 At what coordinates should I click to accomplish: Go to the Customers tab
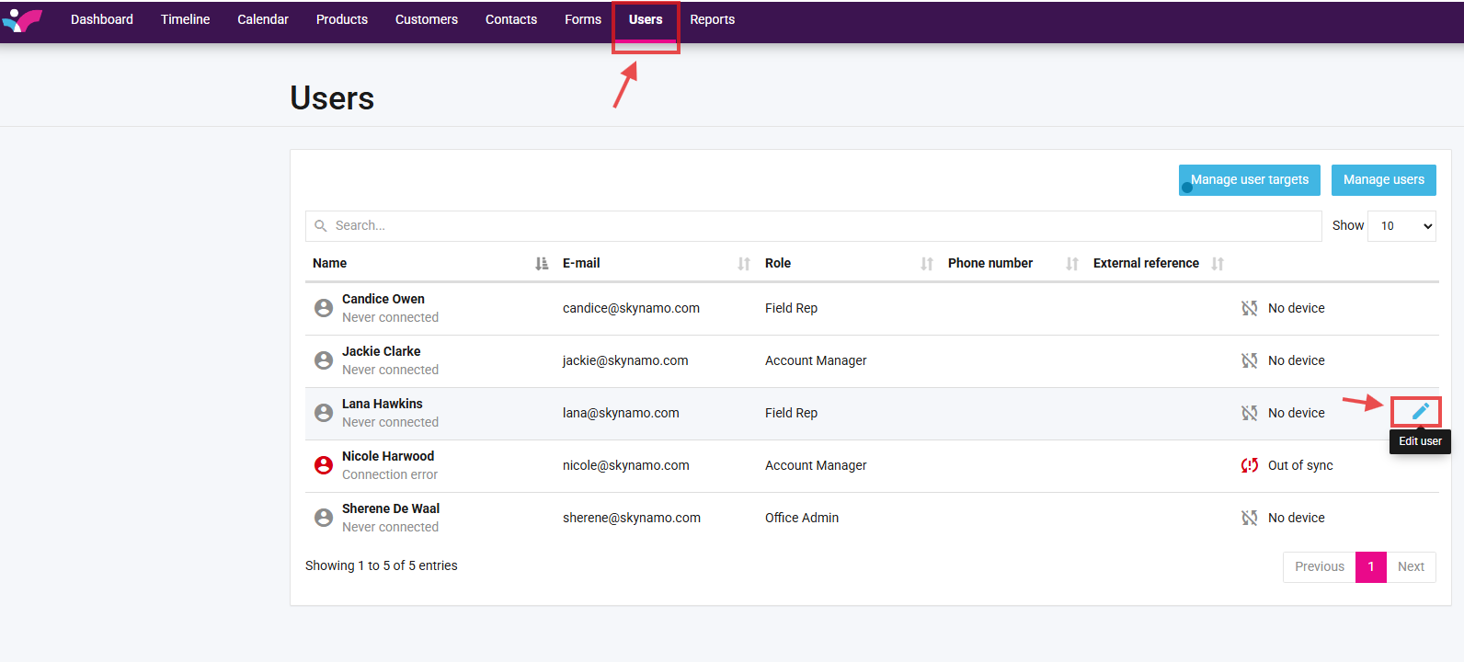426,19
